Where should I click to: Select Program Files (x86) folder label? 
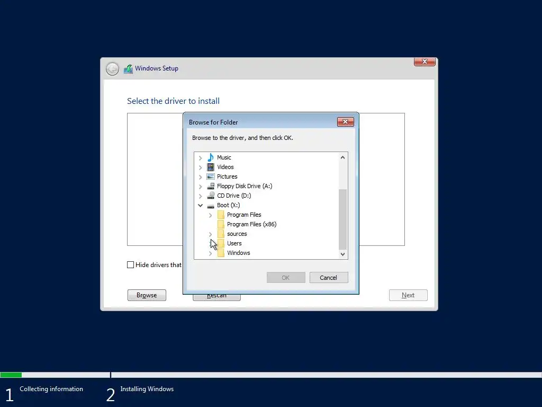(x=251, y=224)
